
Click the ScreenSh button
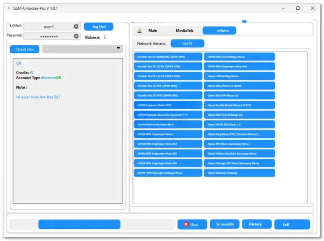coord(224,224)
